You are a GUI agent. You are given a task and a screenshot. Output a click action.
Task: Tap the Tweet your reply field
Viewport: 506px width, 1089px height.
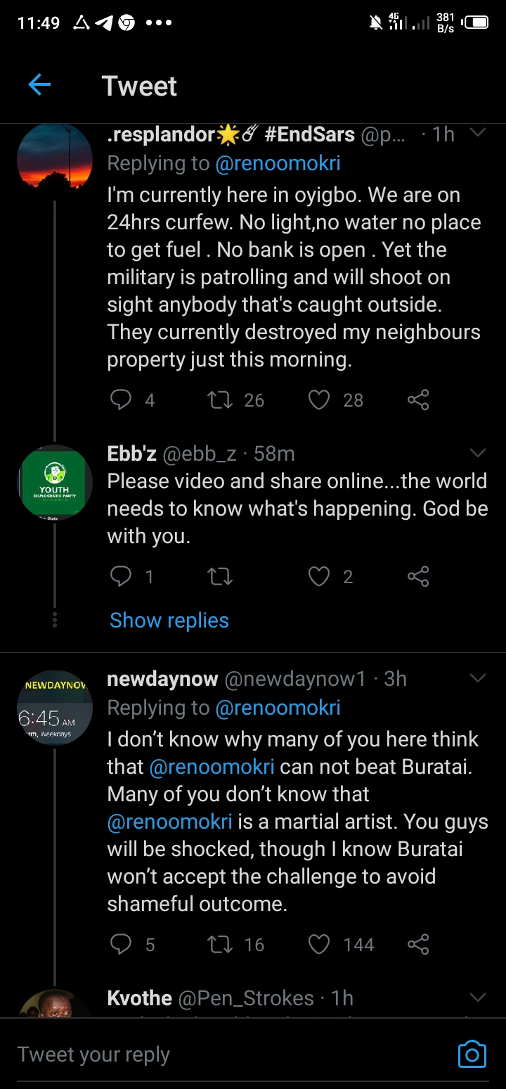coord(211,1054)
